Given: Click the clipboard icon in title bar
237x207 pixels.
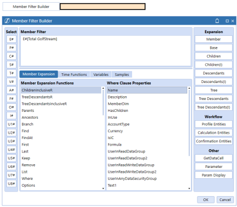Looking at the screenshot, I should pos(217,21).
